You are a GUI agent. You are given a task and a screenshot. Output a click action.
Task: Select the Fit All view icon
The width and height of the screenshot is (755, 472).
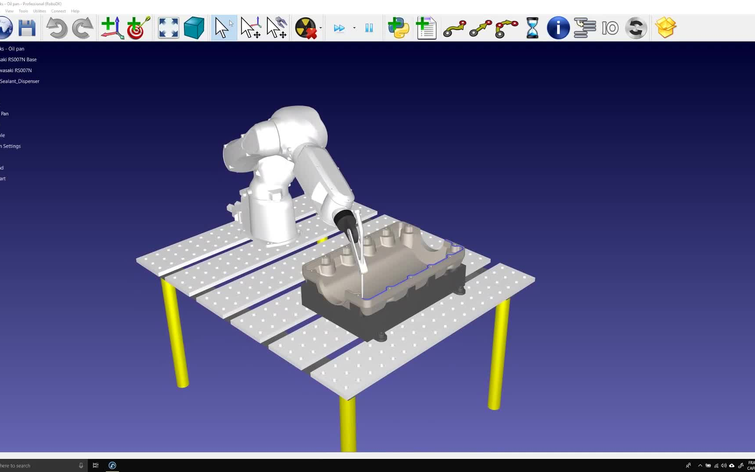168,28
